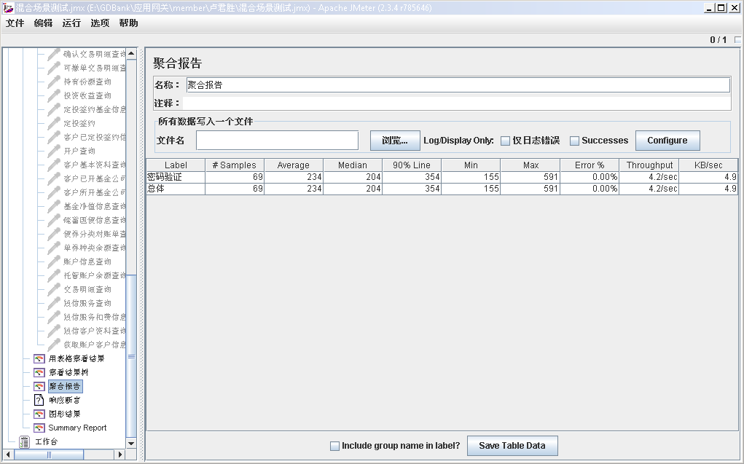Select the 聚合报告 tree node
The image size is (744, 464).
pyautogui.click(x=65, y=386)
